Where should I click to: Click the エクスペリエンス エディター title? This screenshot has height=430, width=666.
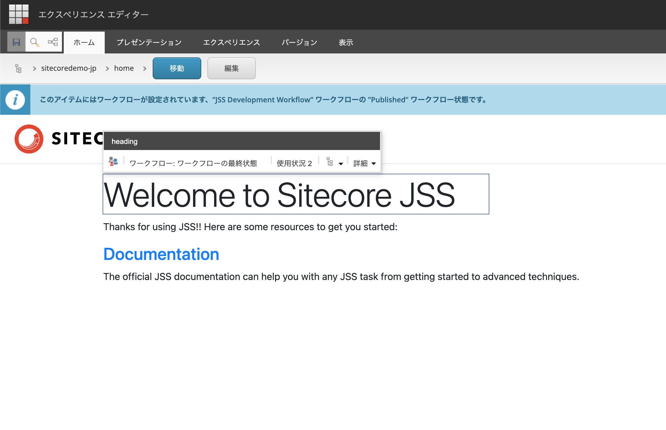(93, 15)
